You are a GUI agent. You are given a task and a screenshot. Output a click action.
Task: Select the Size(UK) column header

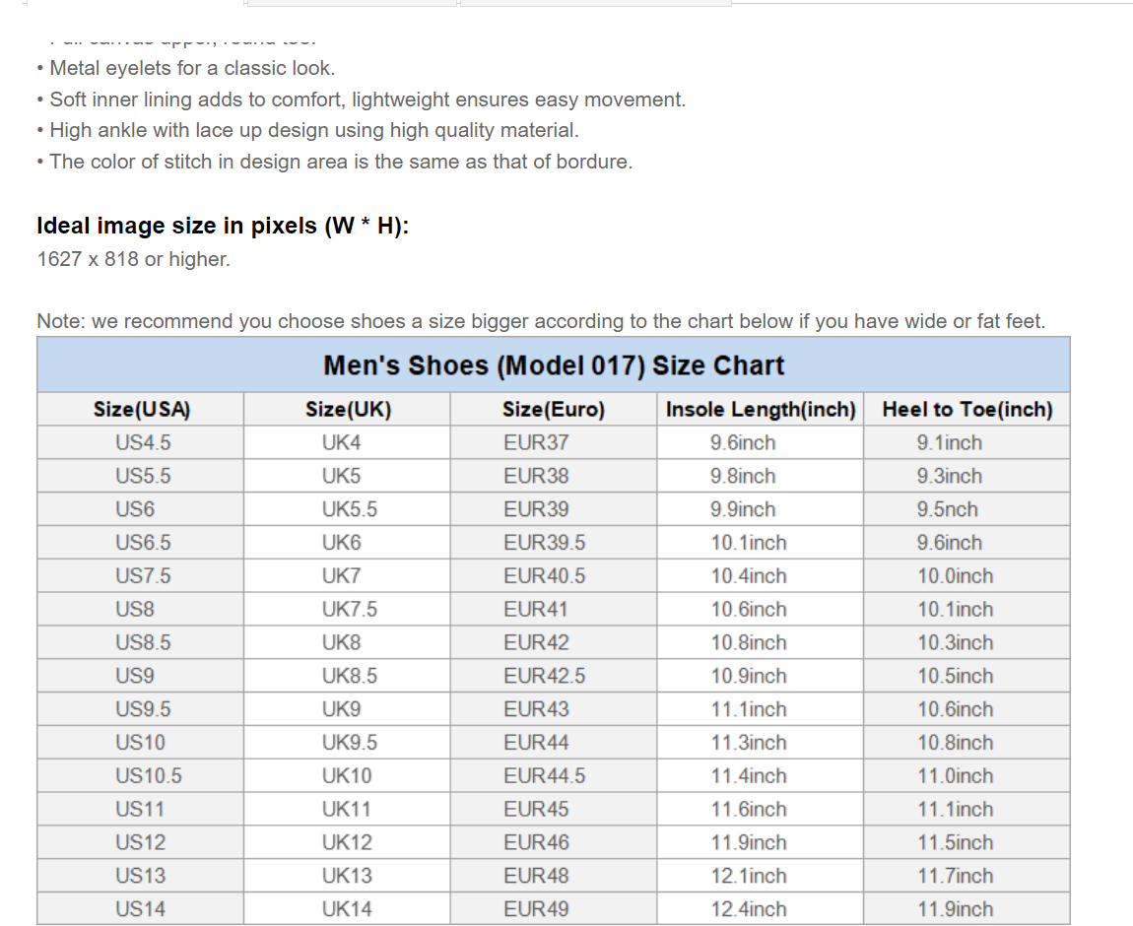348,410
